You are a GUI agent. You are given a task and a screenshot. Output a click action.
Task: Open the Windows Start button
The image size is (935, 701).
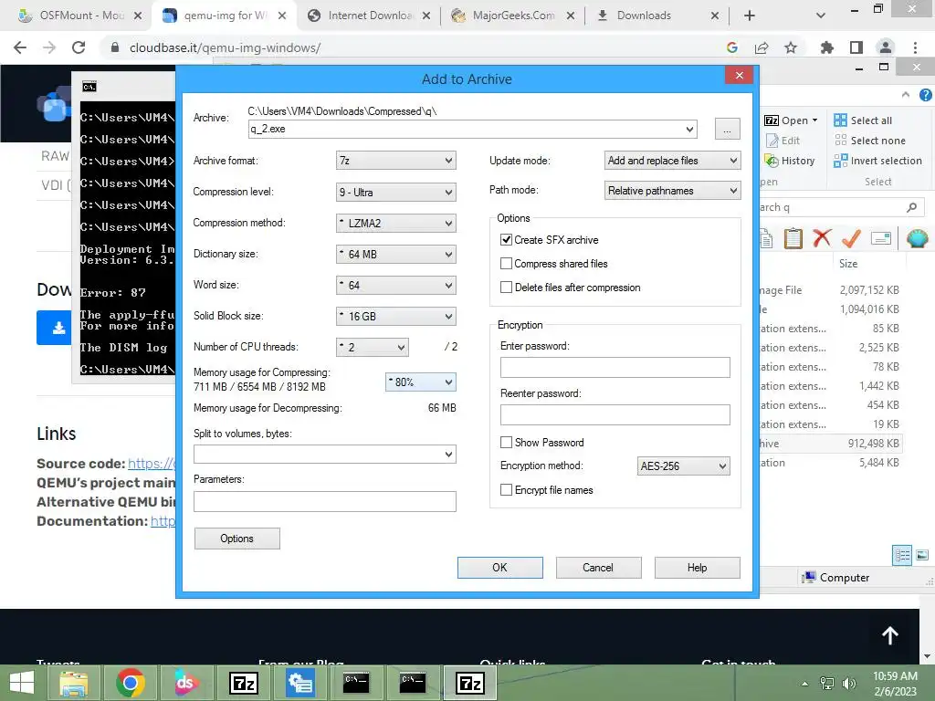[22, 683]
